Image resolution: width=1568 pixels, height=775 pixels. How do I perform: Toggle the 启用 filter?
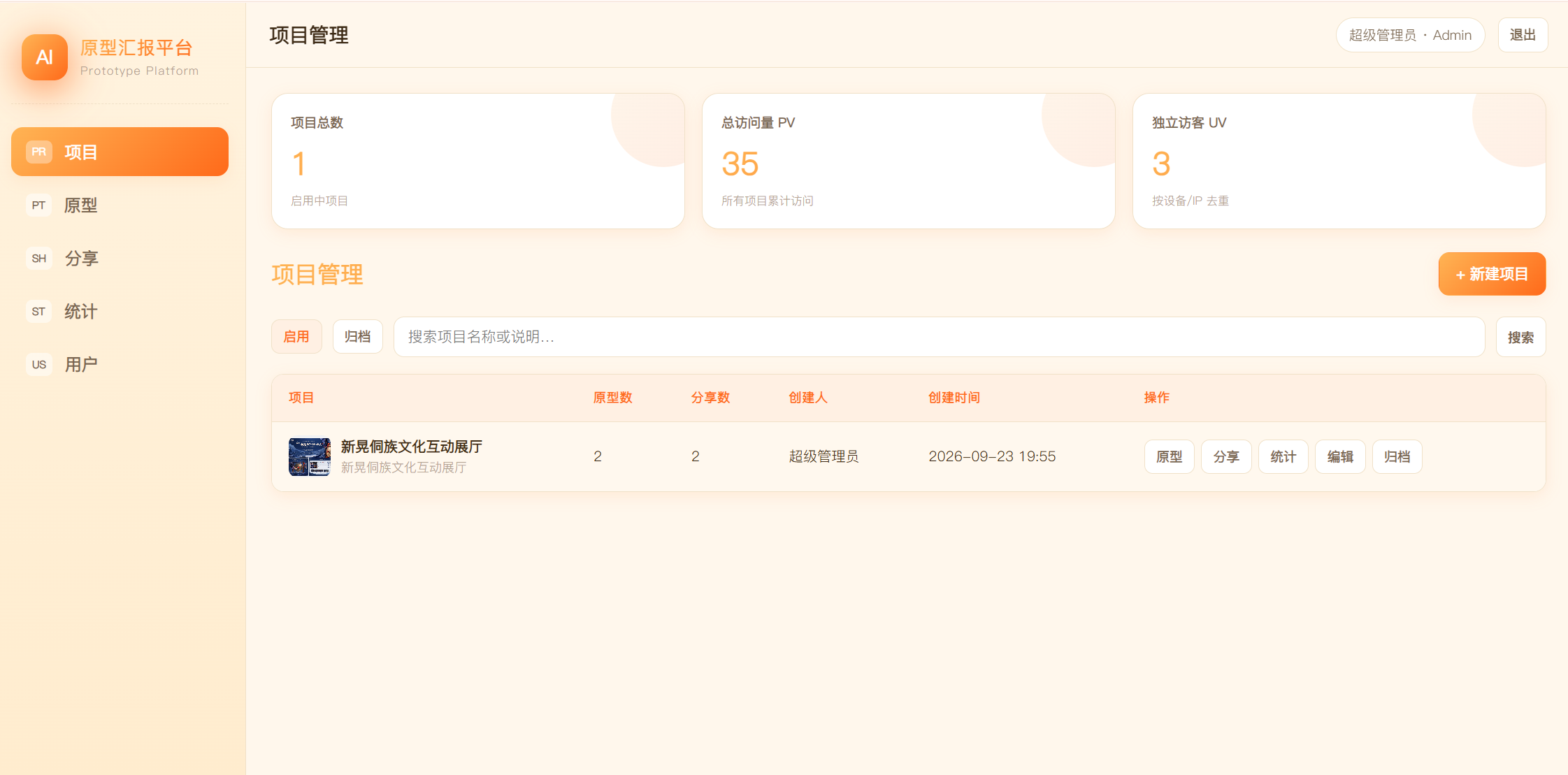(x=296, y=337)
